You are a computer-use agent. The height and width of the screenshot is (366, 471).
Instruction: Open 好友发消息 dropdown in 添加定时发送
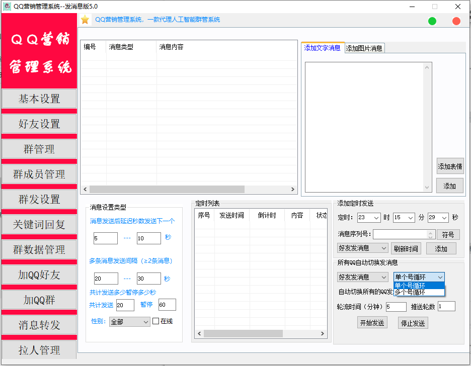pyautogui.click(x=363, y=248)
